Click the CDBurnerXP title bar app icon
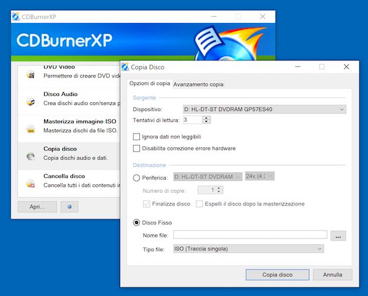368x296 pixels. pos(16,17)
